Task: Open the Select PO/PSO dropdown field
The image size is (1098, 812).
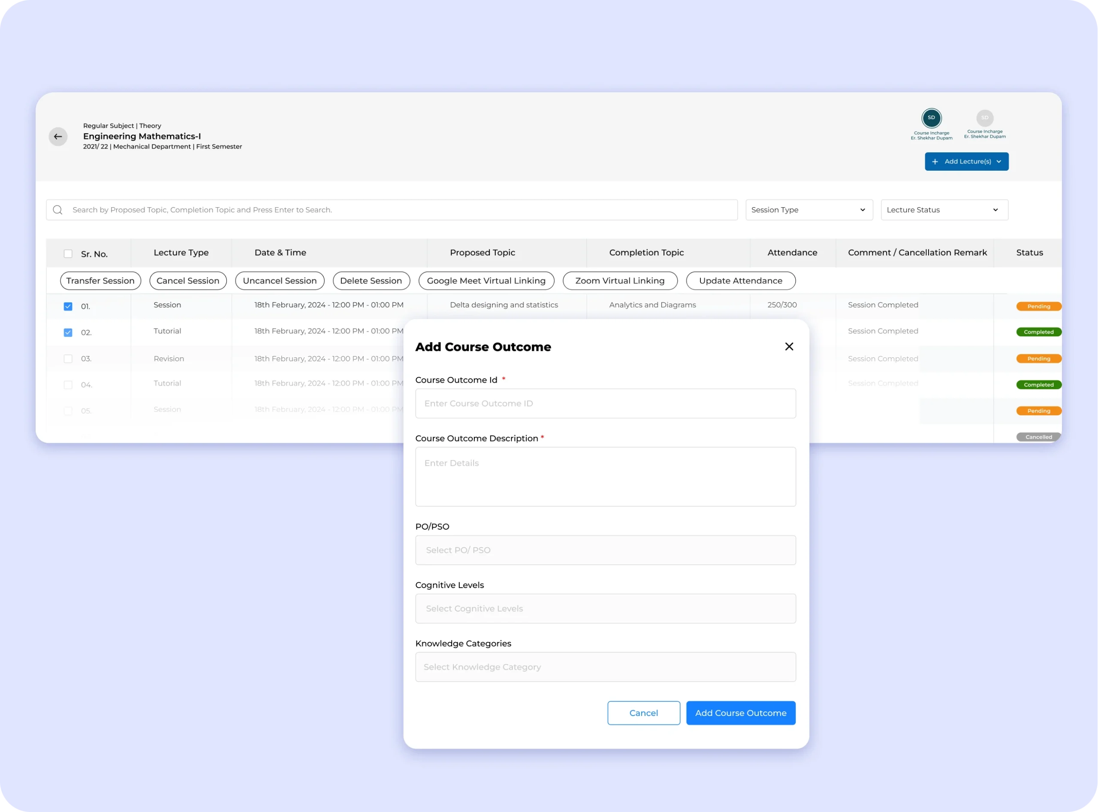Action: [605, 550]
